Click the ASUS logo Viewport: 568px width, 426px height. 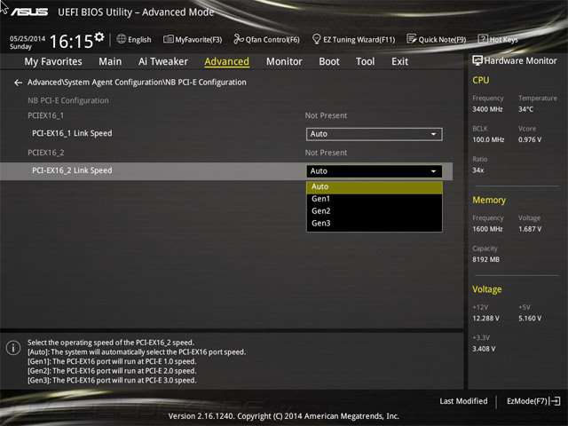click(29, 12)
